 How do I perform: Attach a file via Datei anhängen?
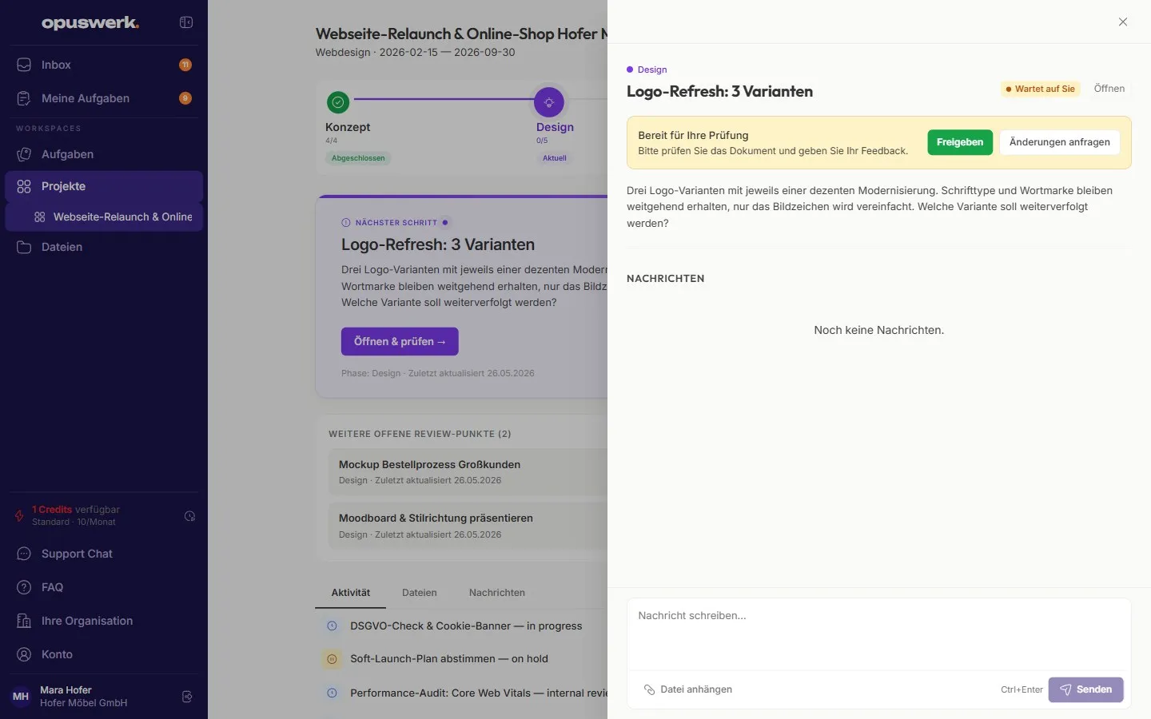coord(688,689)
